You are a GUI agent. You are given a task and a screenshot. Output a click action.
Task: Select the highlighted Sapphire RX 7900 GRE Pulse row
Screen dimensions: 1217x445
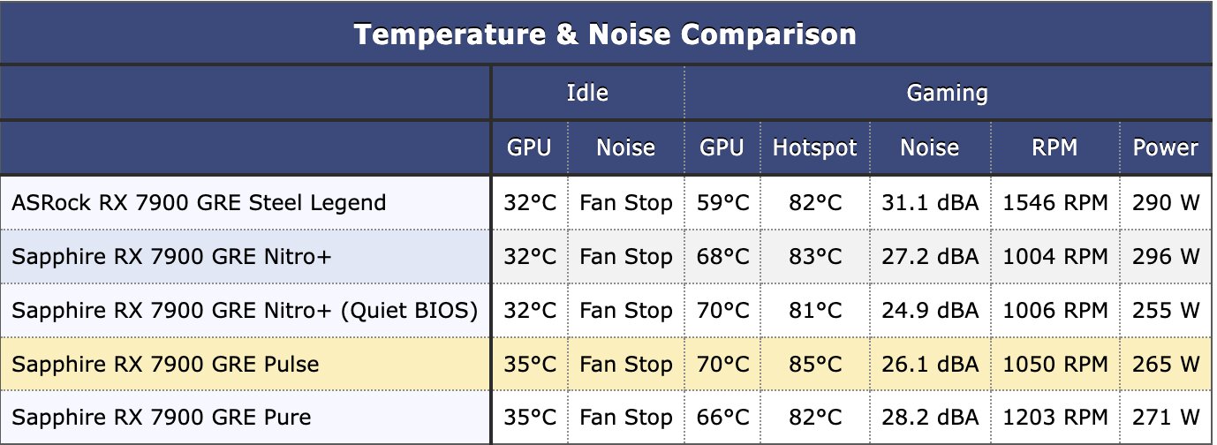click(x=606, y=364)
